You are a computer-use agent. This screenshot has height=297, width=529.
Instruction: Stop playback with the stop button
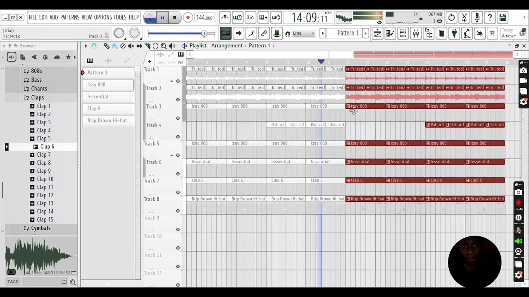[x=174, y=18]
